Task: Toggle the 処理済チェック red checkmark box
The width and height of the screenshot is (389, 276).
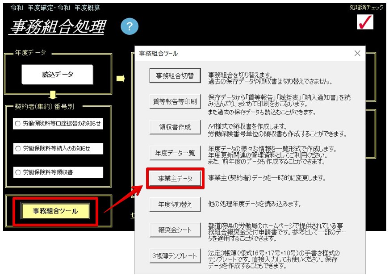Action: tap(365, 22)
